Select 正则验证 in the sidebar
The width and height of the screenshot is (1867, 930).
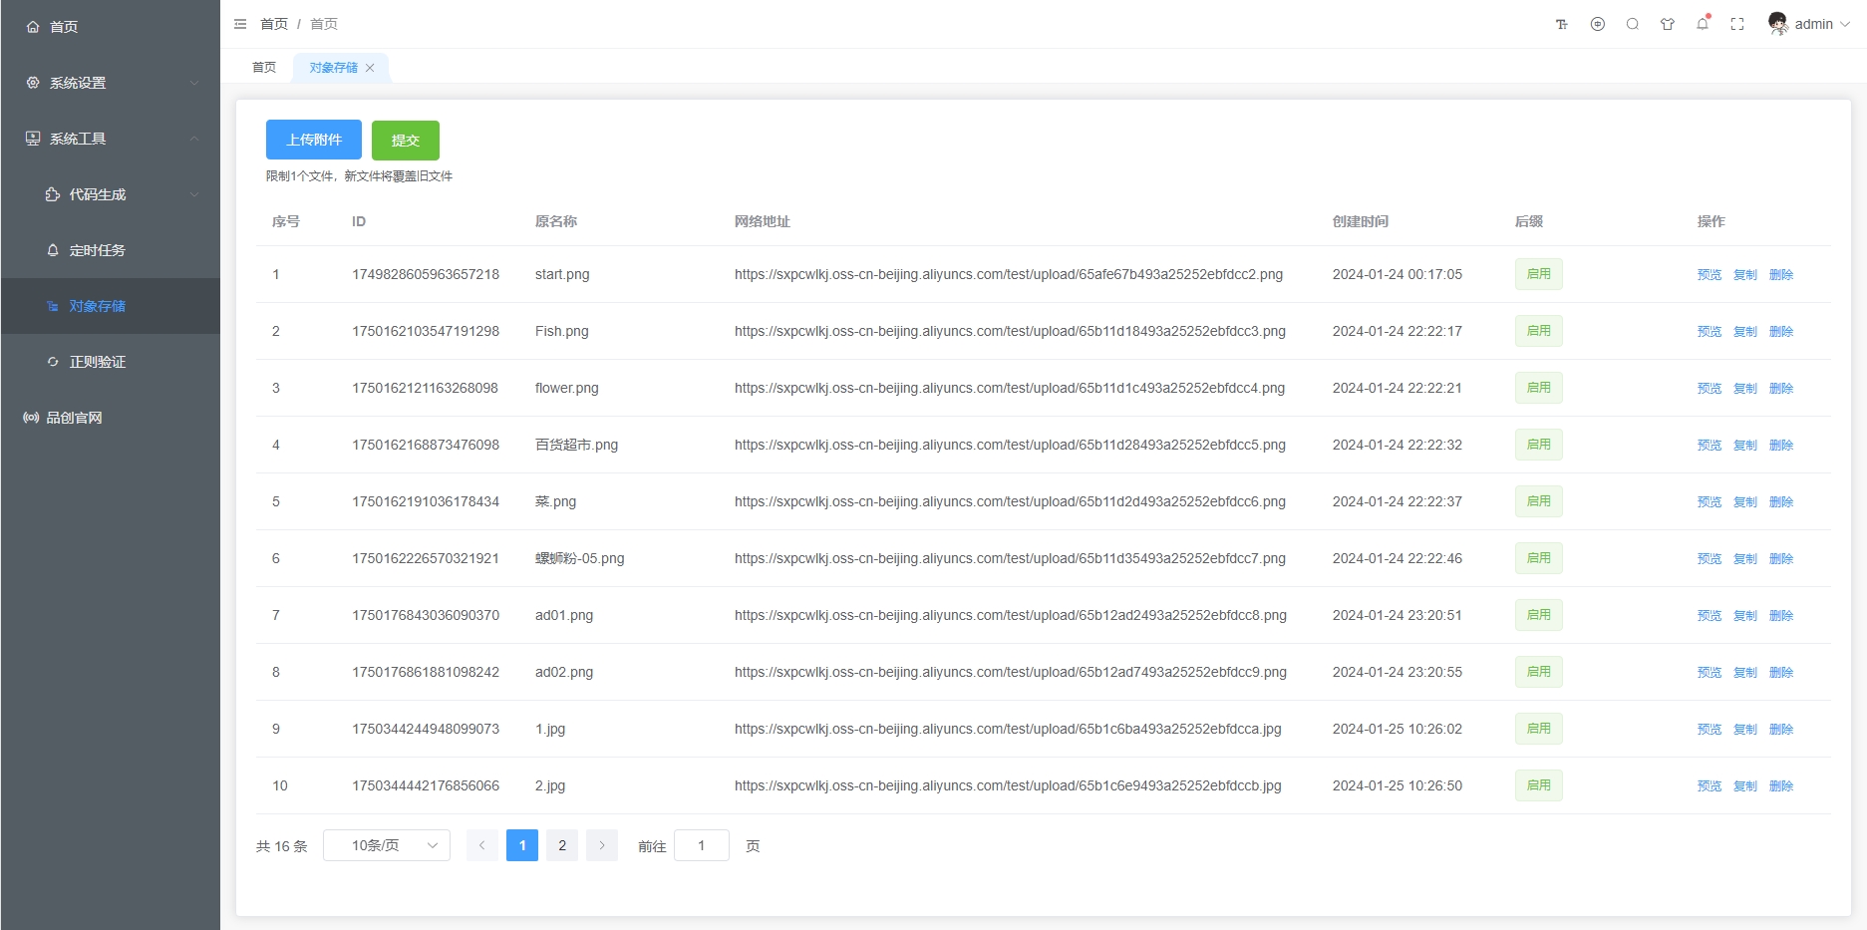point(98,362)
